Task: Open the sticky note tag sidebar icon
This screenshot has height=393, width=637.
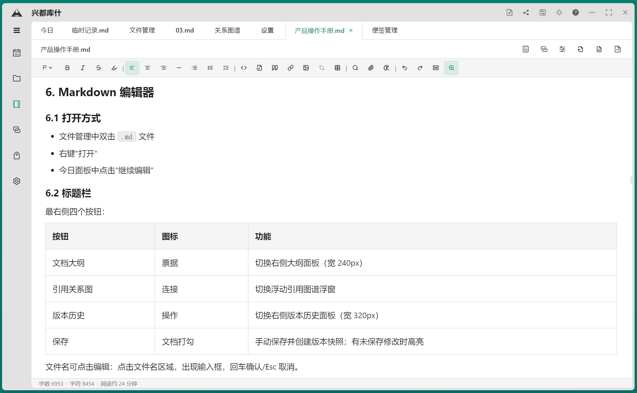Action: point(16,156)
